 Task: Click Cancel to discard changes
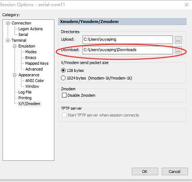pos(174,171)
